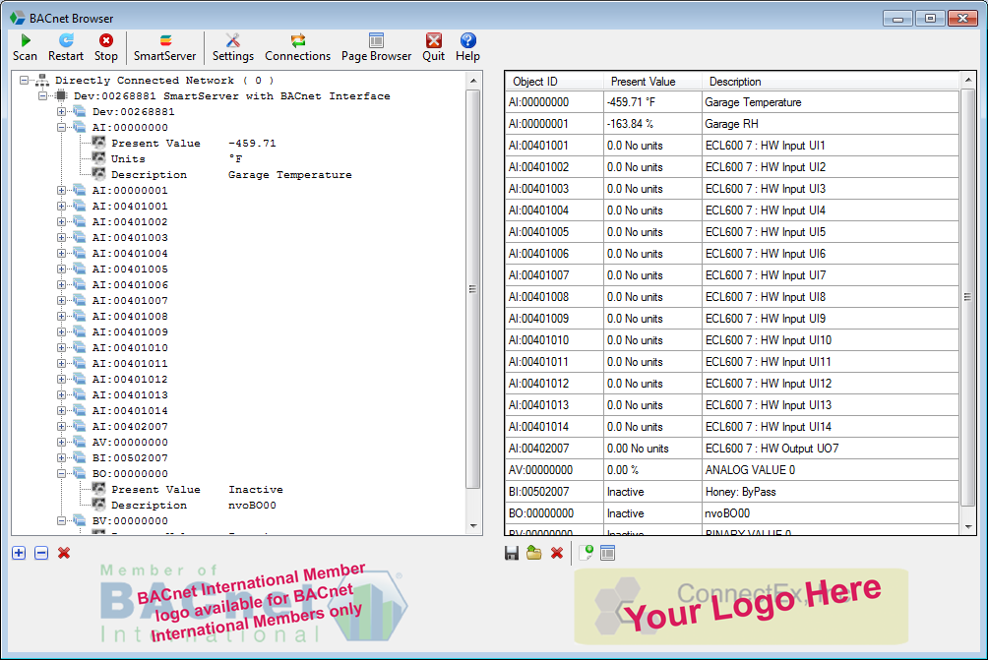Collapse the Dev:00268881 SmartServer node

pyautogui.click(x=43, y=95)
